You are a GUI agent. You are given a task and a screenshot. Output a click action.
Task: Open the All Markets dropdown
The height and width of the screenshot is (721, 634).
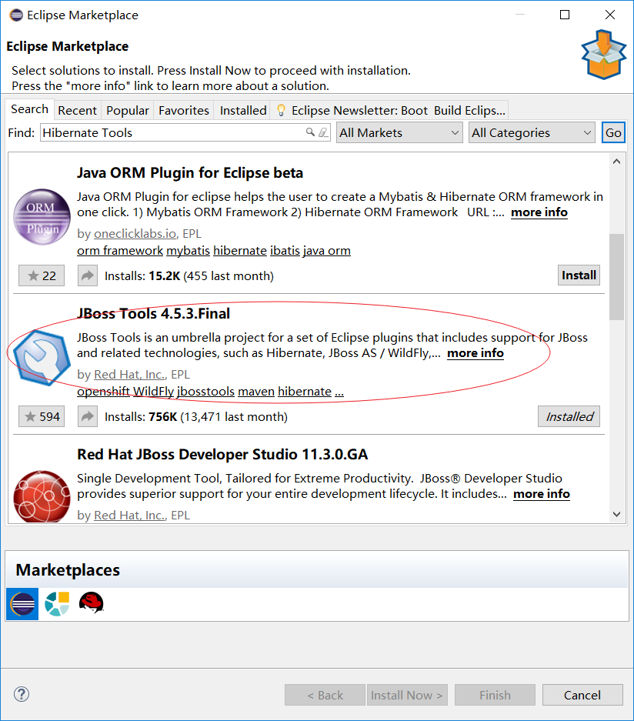pos(399,132)
